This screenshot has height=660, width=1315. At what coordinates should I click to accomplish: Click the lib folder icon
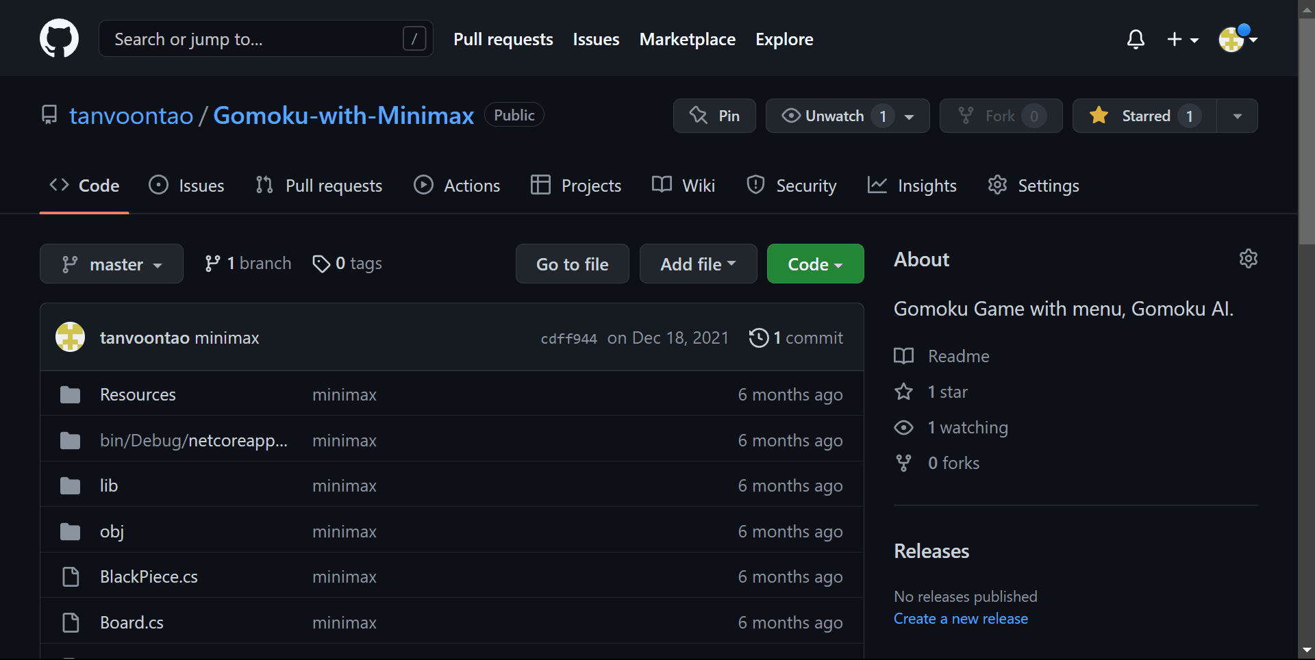click(x=70, y=485)
